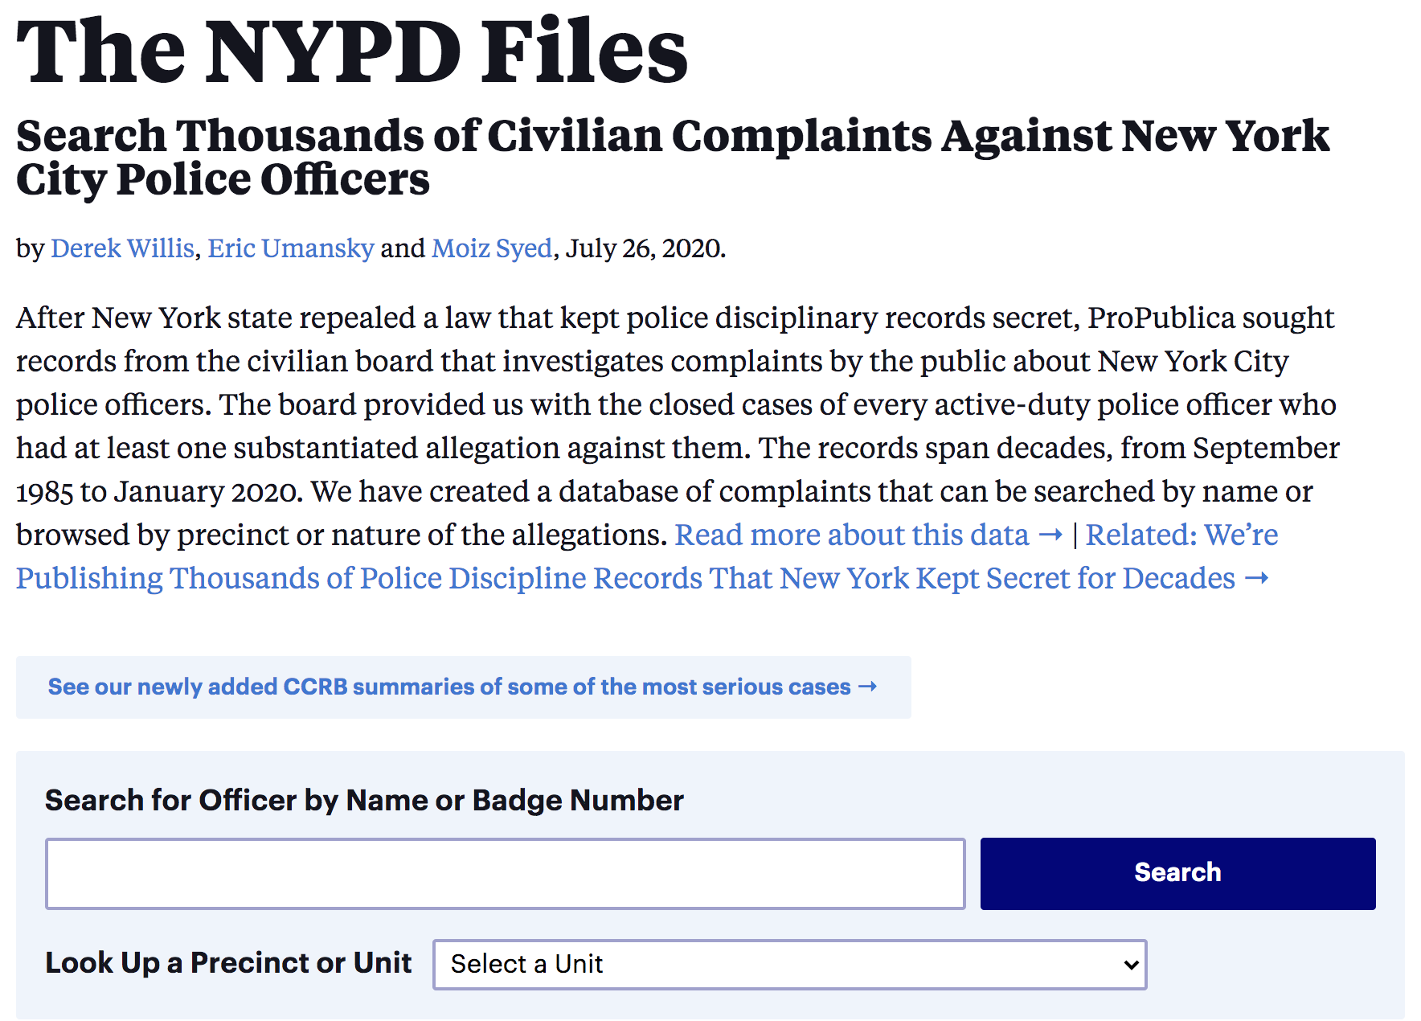The width and height of the screenshot is (1421, 1021).
Task: Click the 'July 26, 2020' publication date
Action: [644, 248]
